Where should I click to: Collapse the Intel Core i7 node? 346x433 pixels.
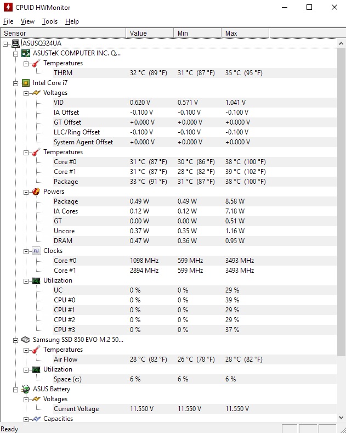click(x=16, y=83)
